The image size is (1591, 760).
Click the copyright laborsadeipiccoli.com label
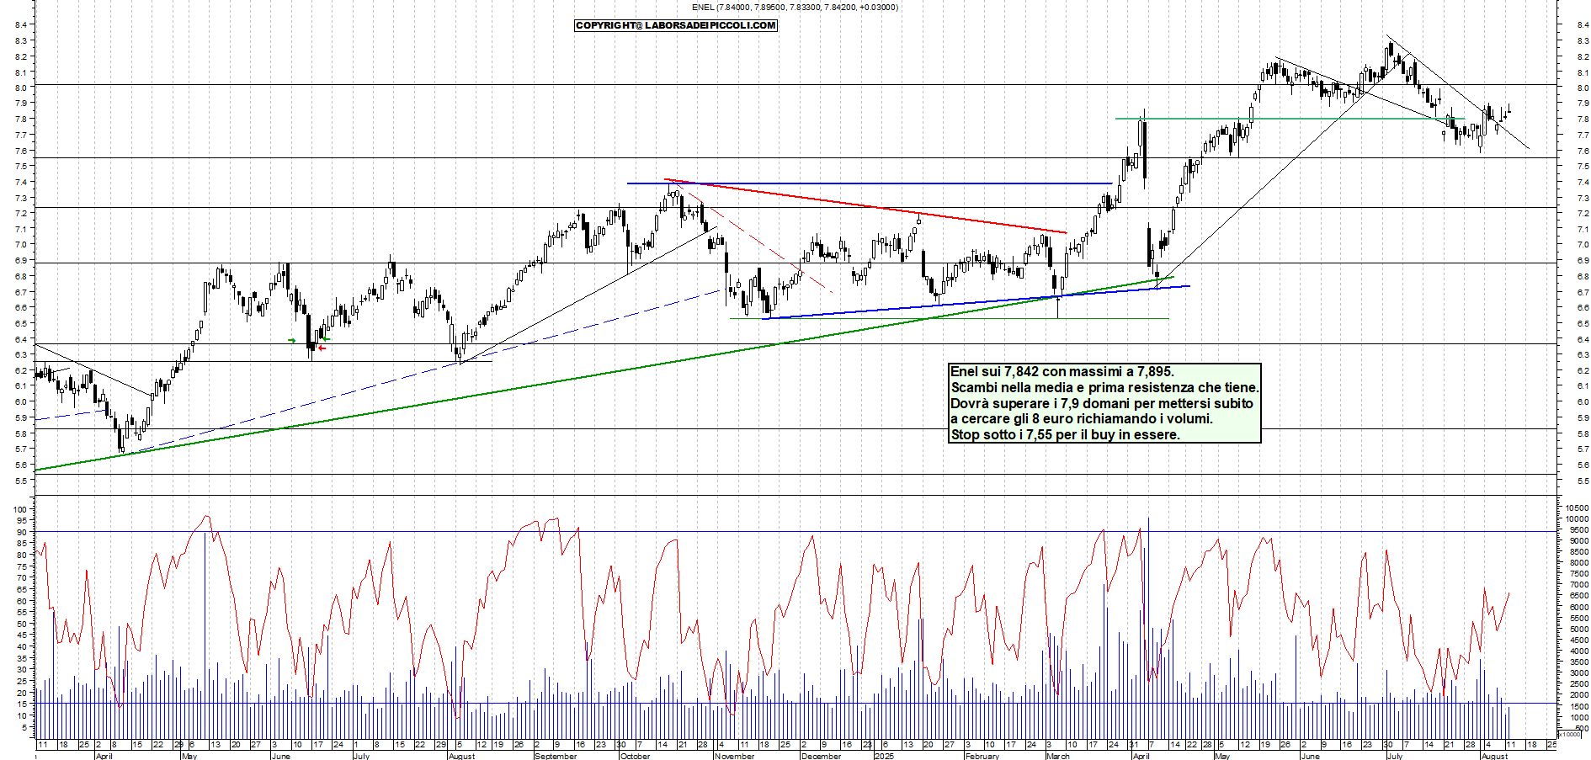tap(675, 25)
